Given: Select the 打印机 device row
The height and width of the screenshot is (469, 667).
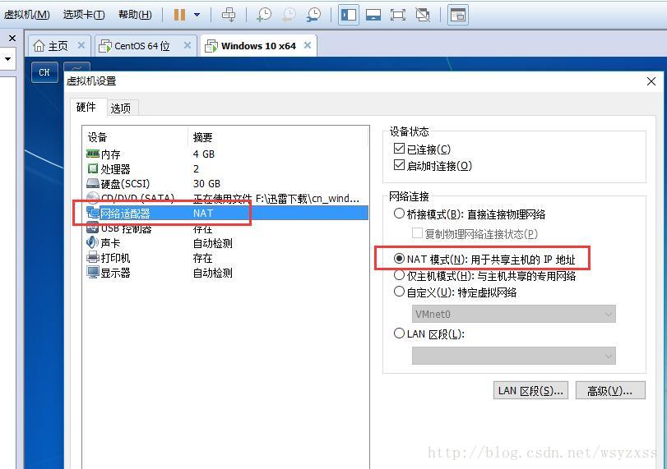Looking at the screenshot, I should click(x=225, y=258).
